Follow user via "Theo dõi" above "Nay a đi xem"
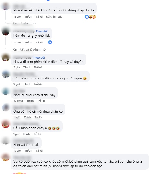 click(39, 58)
